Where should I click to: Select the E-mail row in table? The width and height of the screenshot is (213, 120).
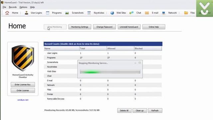[103, 81]
